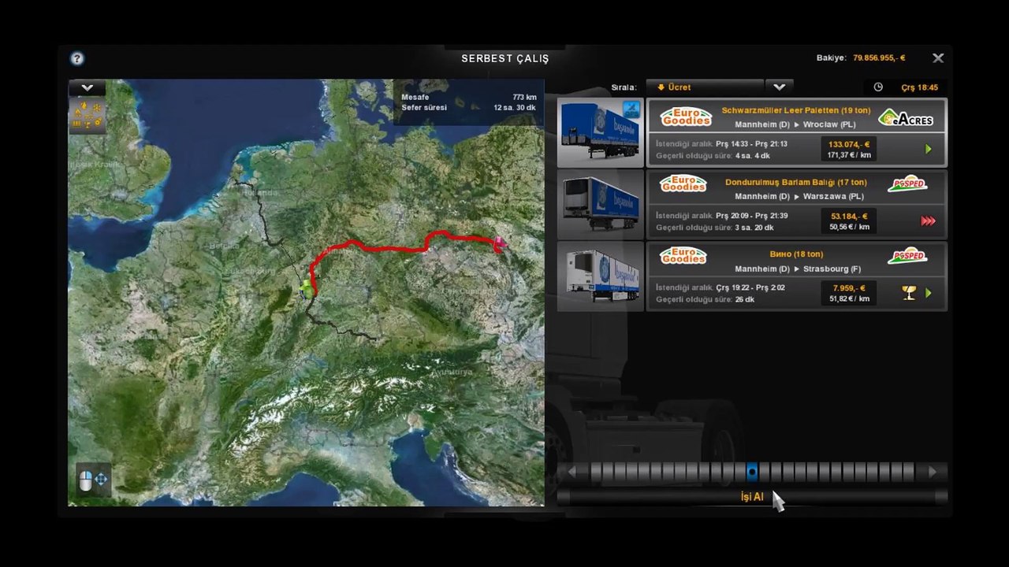Select the Вино (18 ton) job title
This screenshot has width=1009, height=567.
click(x=796, y=254)
